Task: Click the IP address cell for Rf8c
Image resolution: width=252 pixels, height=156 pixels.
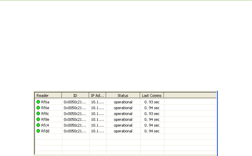Action: [98, 114]
